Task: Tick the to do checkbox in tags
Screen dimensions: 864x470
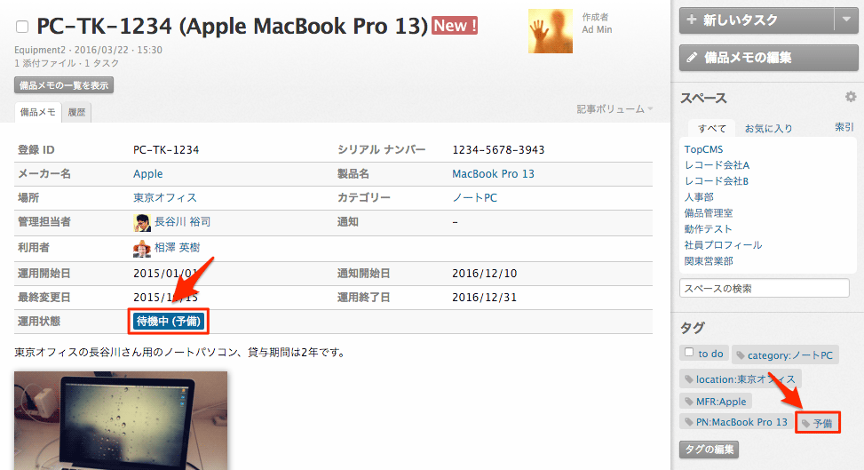Action: click(689, 352)
